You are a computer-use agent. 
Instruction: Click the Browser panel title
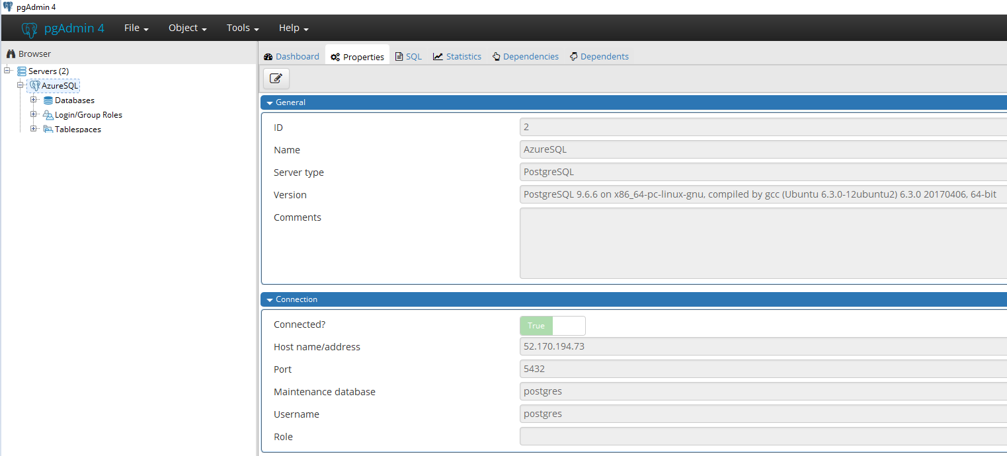(x=34, y=54)
